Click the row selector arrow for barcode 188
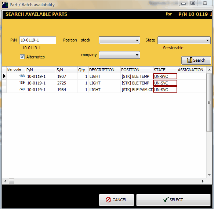Viewport: 214px width, 209px height. [4, 76]
